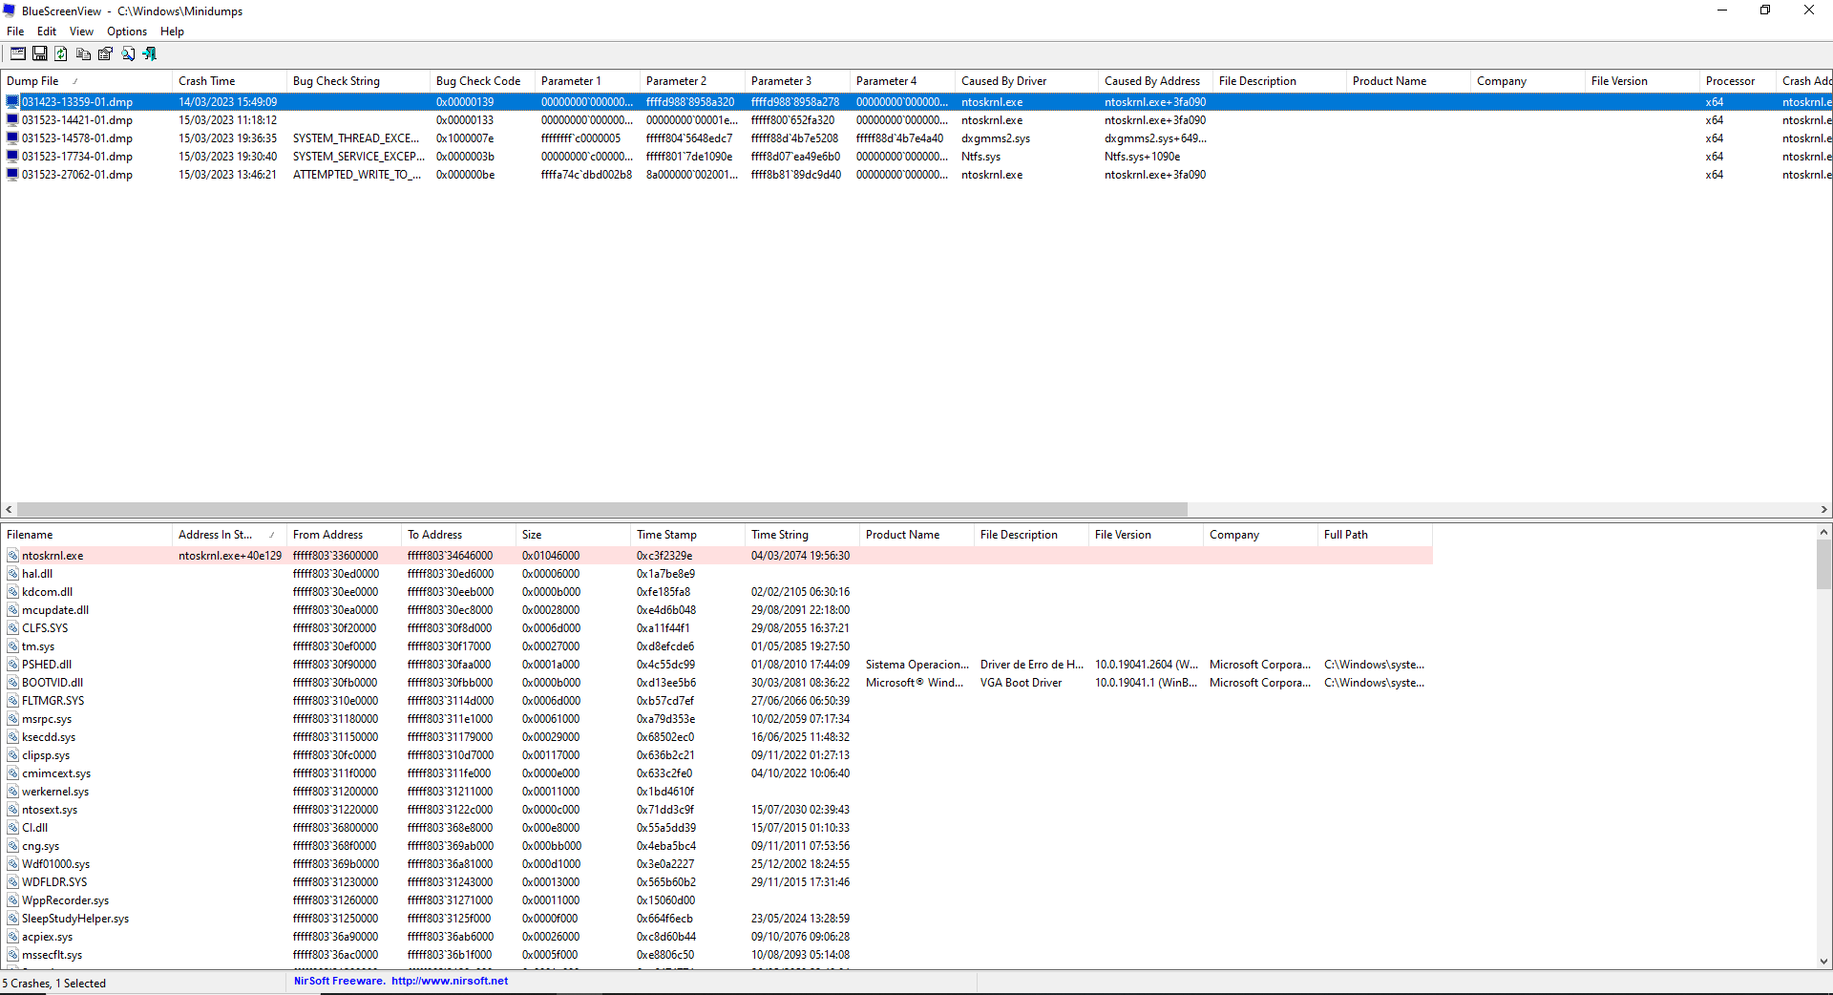
Task: Click the dxgmms2.sys caused-by driver cell
Action: (996, 138)
